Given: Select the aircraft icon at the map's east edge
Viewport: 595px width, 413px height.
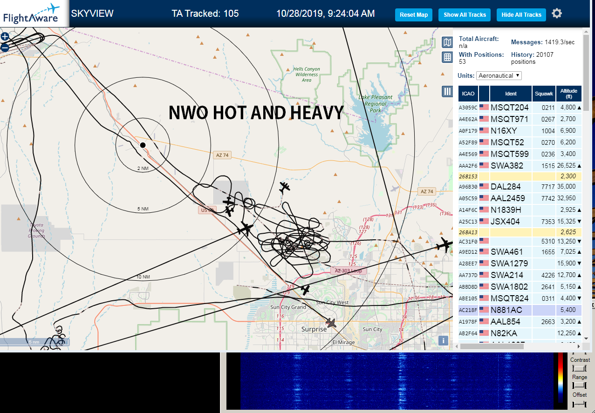Looking at the screenshot, I should pyautogui.click(x=445, y=244).
